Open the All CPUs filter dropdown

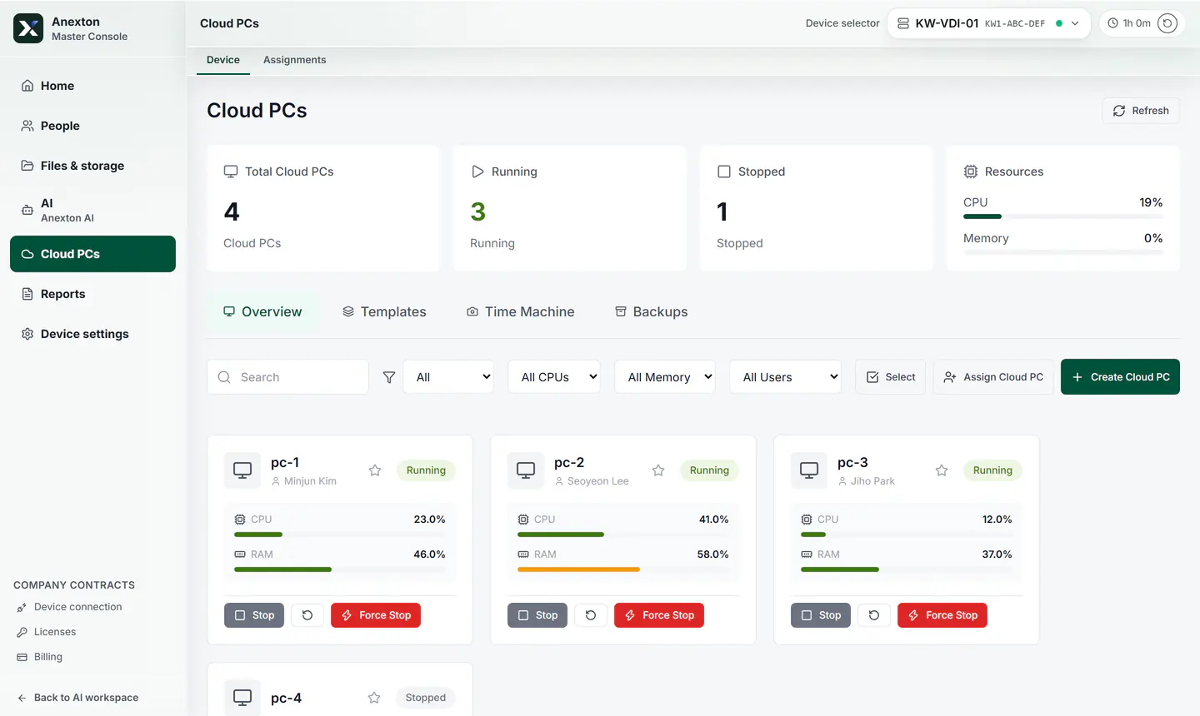(554, 377)
